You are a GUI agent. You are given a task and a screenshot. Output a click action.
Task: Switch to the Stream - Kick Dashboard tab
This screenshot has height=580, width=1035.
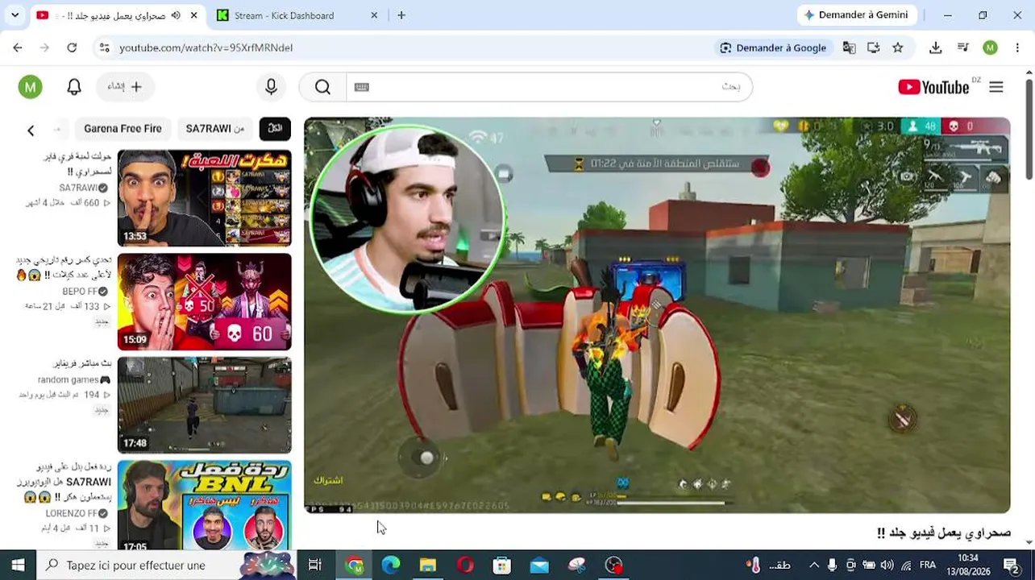(x=297, y=15)
